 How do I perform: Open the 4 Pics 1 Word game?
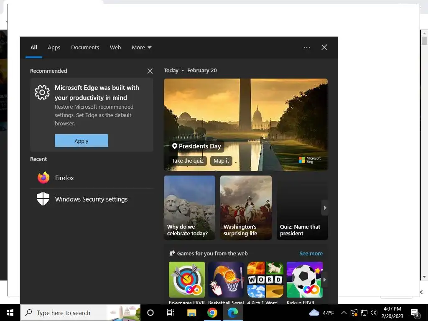(x=265, y=280)
